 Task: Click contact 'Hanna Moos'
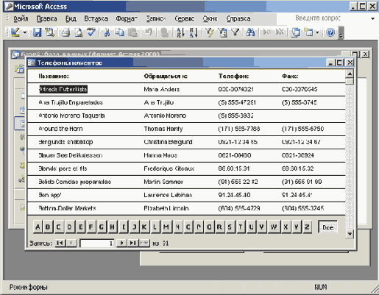(160, 155)
